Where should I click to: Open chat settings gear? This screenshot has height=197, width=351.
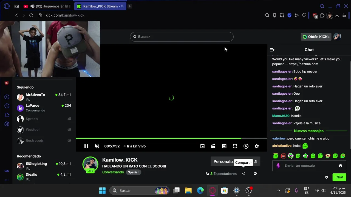[x=327, y=177]
